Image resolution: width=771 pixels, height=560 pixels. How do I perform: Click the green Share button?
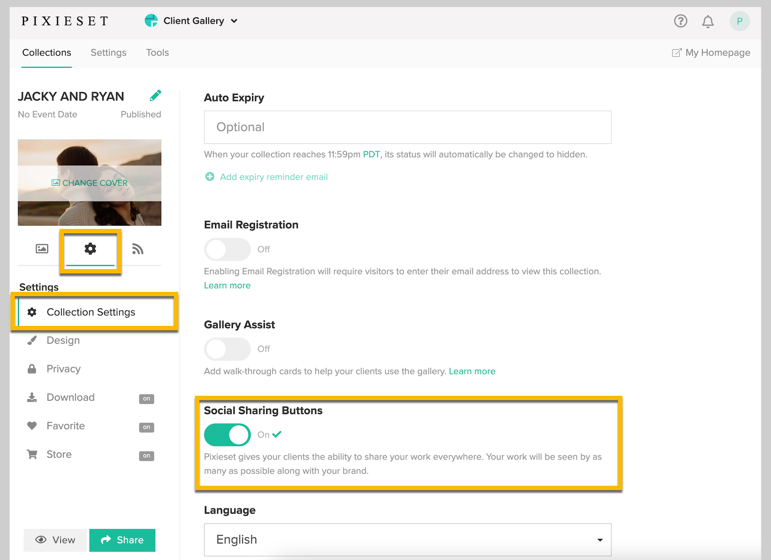pos(122,540)
